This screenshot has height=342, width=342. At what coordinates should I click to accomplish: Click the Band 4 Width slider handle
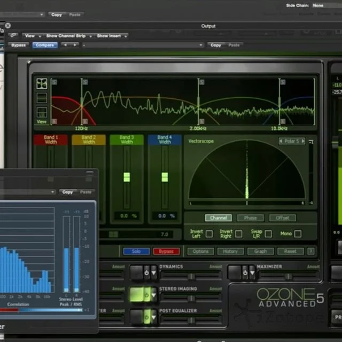165,177
